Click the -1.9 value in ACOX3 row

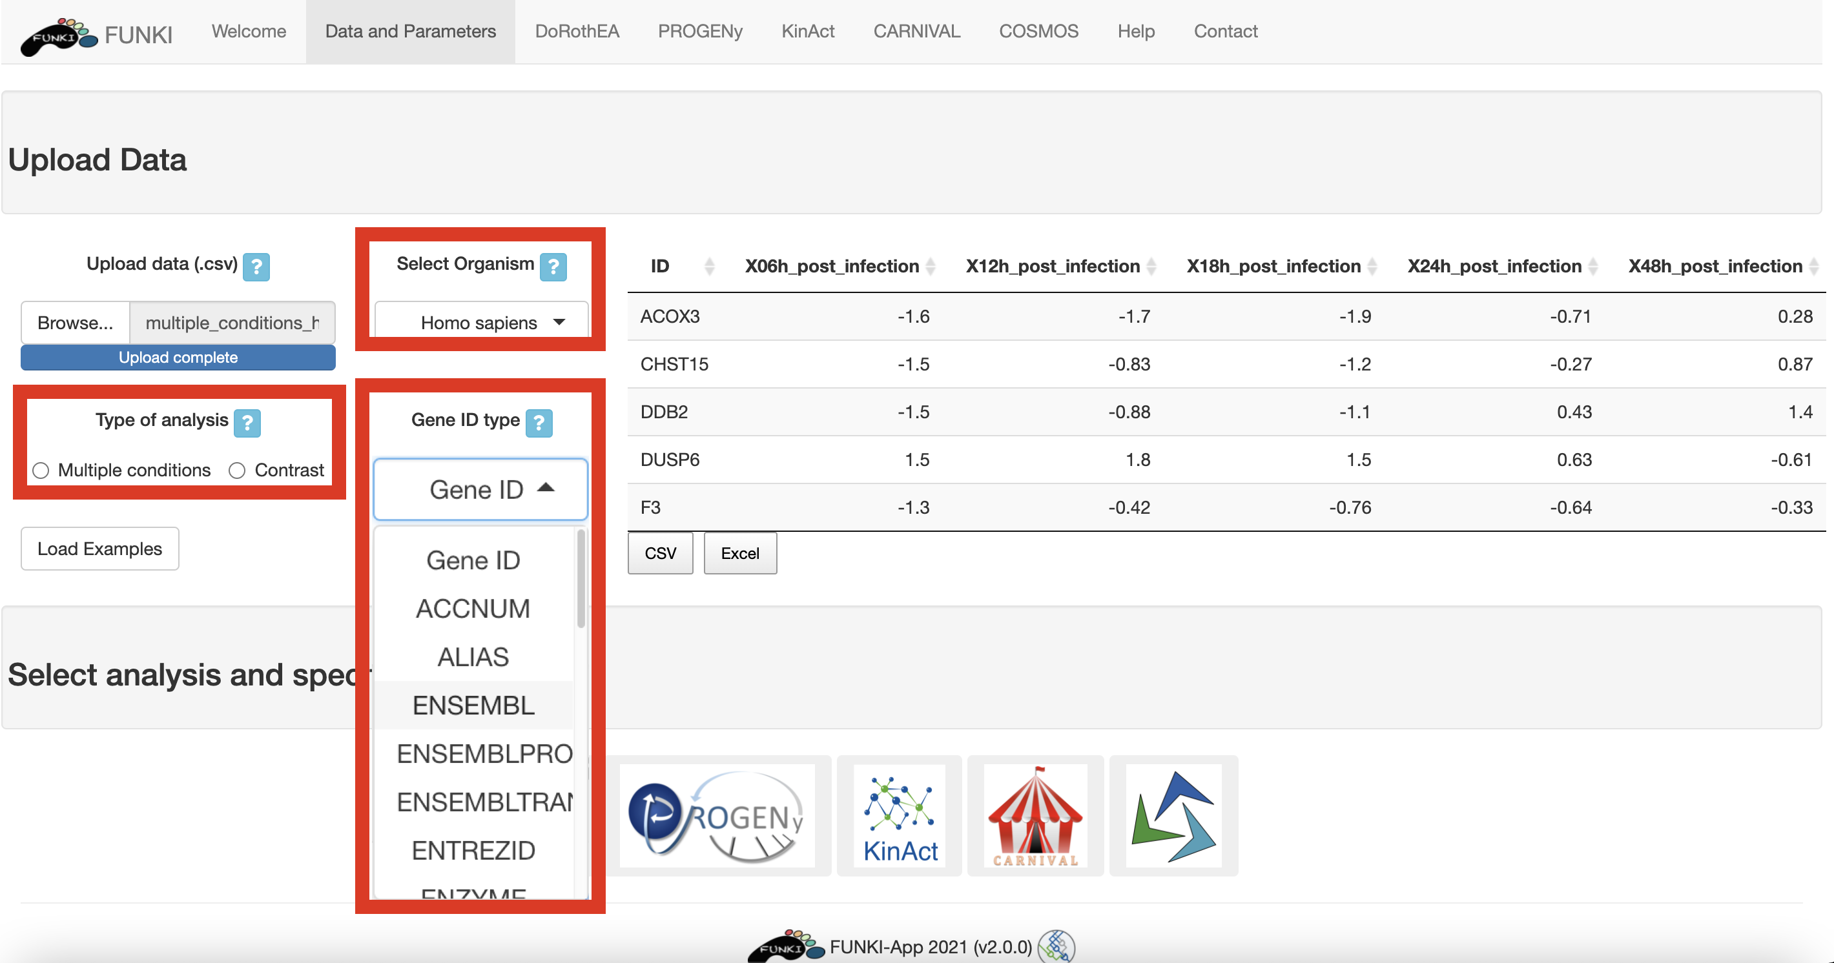(x=1355, y=317)
